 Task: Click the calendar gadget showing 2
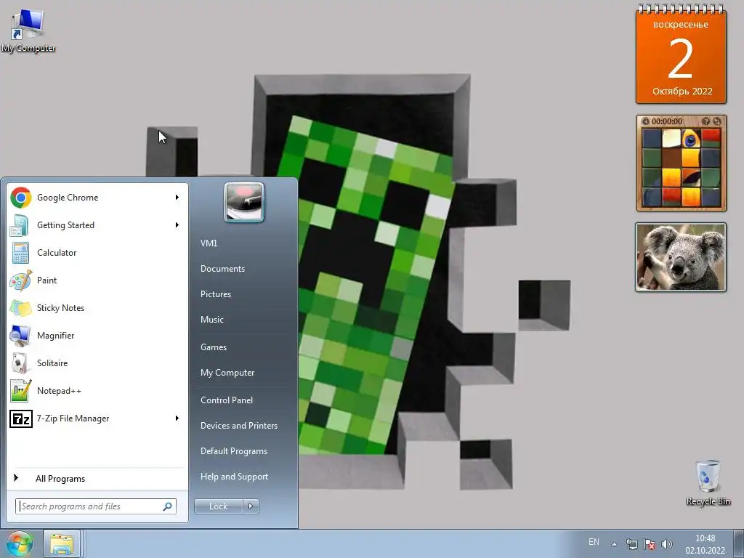[x=681, y=54]
